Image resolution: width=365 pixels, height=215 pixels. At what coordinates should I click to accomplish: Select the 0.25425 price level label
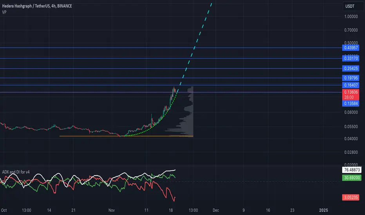pos(351,68)
